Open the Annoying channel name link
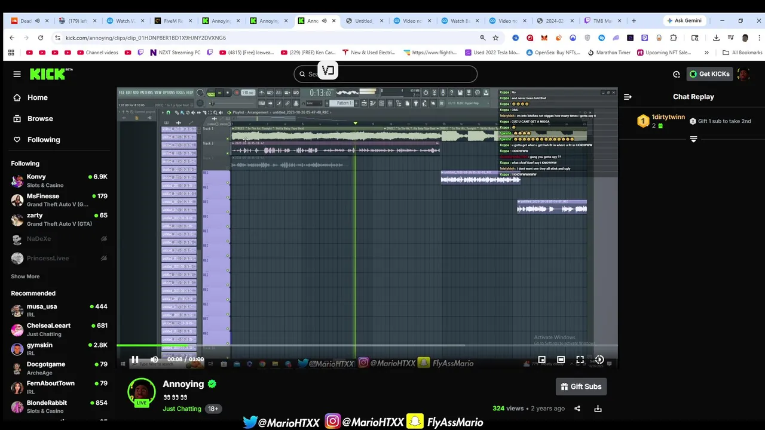Screen dimensions: 765x430 [x=183, y=384]
